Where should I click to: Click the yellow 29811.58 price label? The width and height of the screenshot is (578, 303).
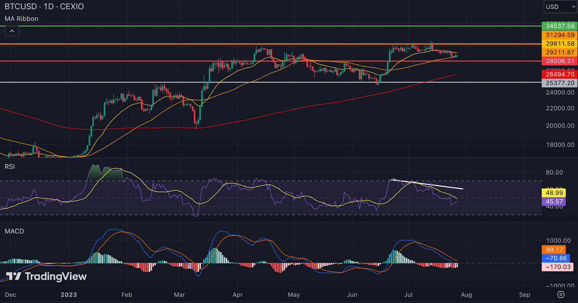[x=560, y=43]
